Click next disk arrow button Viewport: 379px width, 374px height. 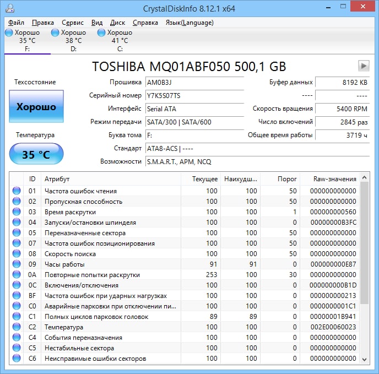click(x=364, y=66)
